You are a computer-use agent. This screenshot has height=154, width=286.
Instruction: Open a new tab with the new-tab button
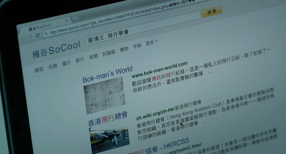pyautogui.click(x=75, y=18)
